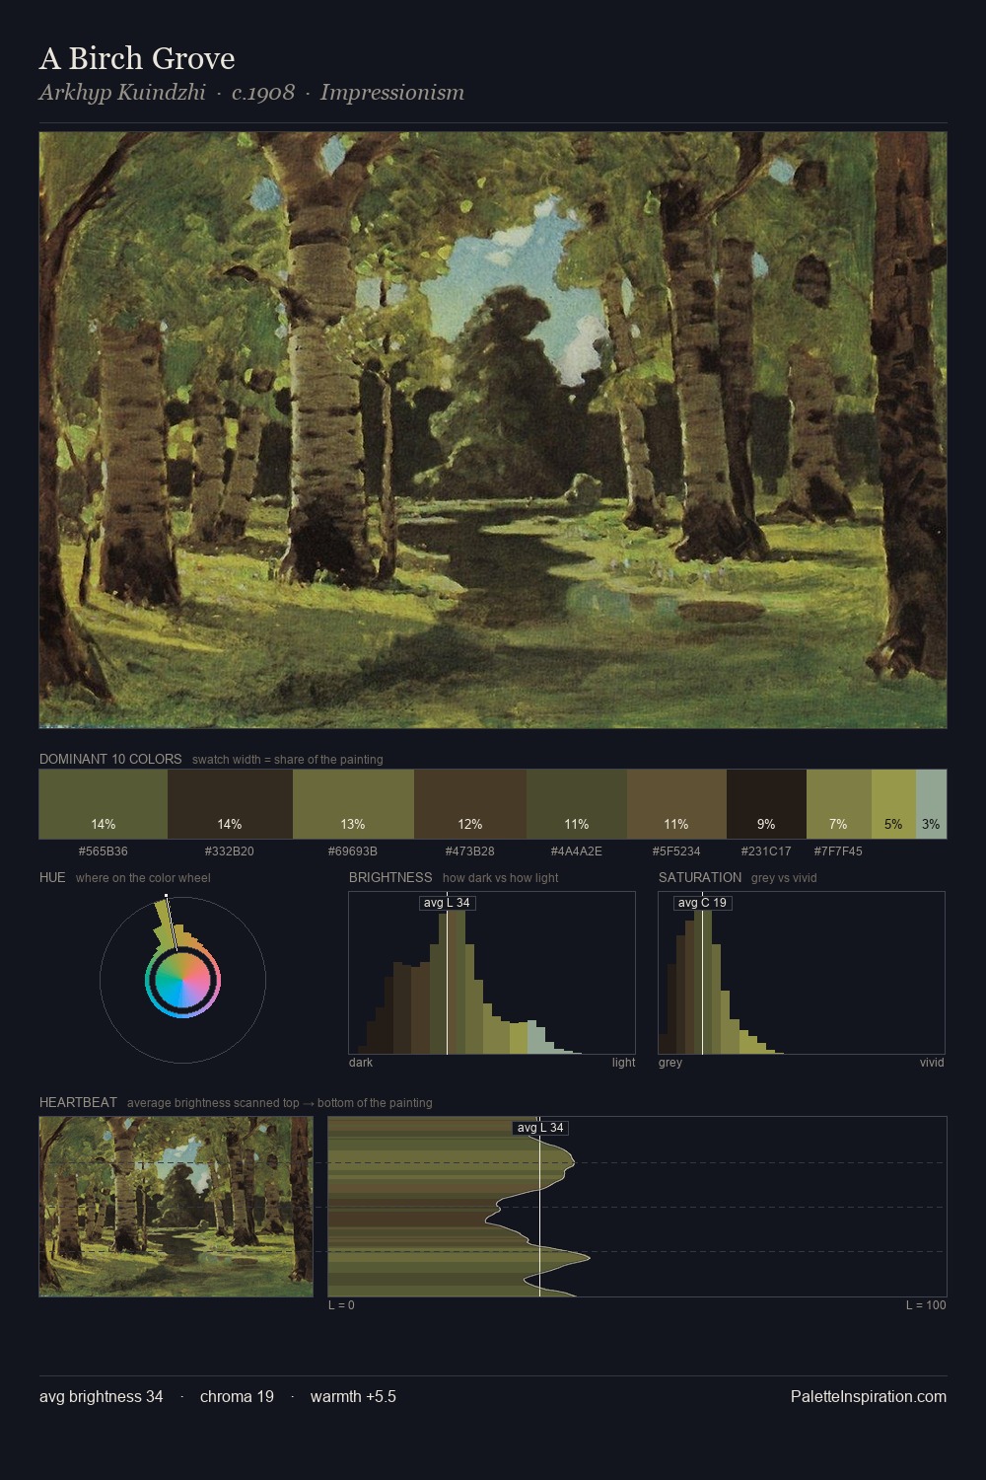Click the hex code text '#473B28'
Viewport: 986px width, 1480px height.
point(470,851)
